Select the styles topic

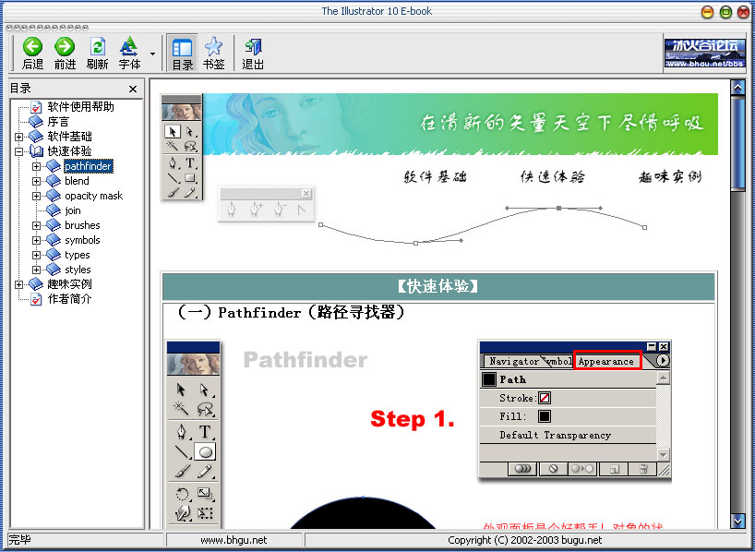coord(78,270)
